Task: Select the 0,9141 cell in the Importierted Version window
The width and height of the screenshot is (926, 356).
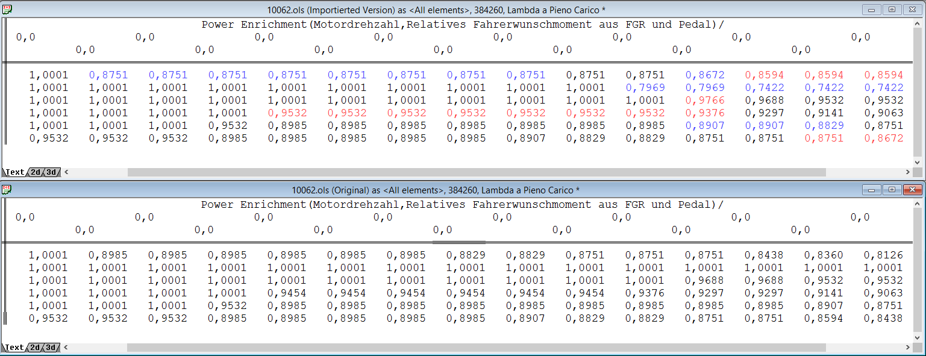Action: 824,113
